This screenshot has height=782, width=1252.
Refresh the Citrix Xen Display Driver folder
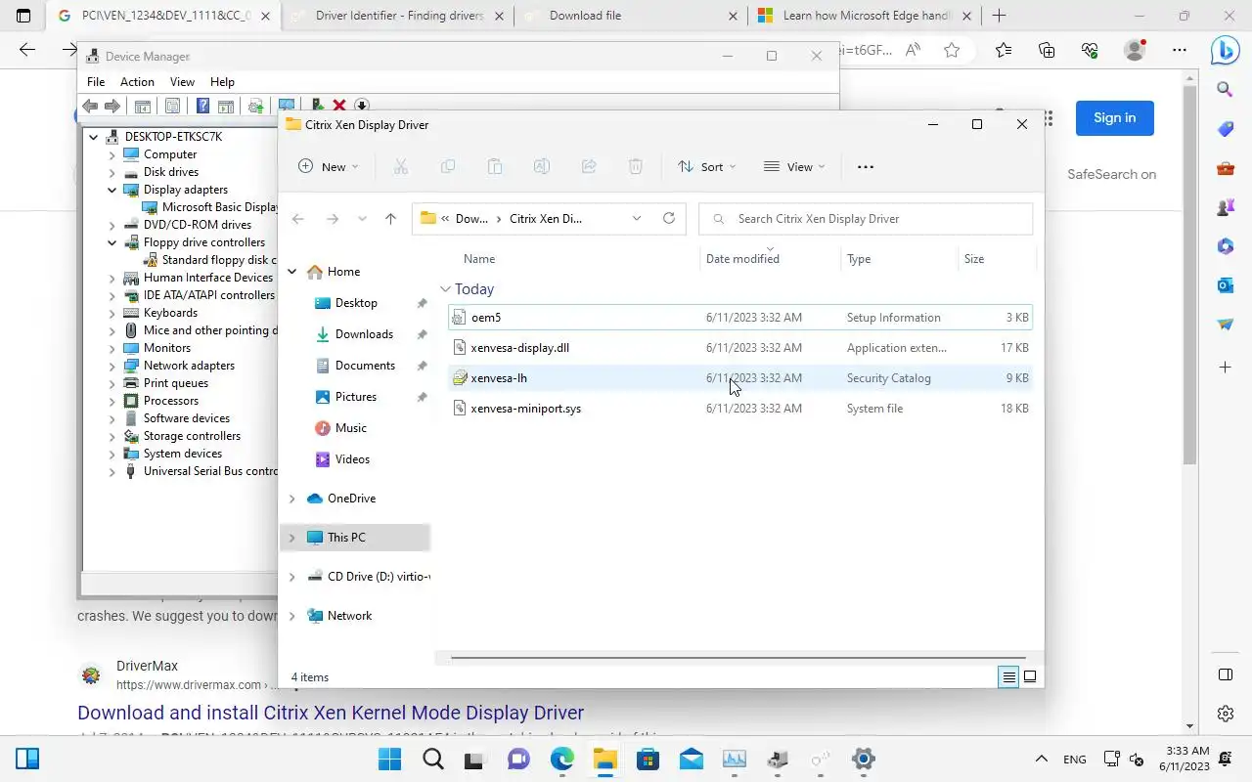pos(669,219)
